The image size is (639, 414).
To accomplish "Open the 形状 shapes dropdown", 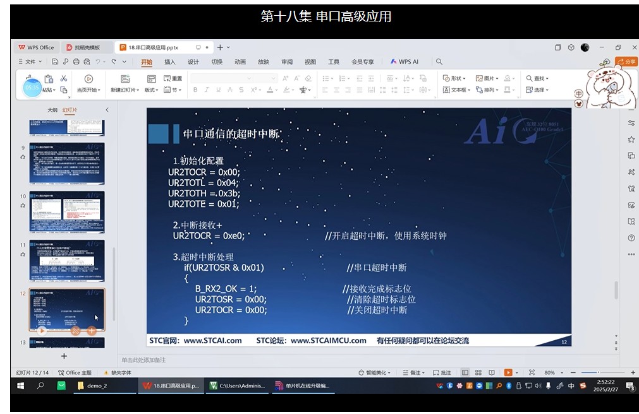I will [454, 78].
